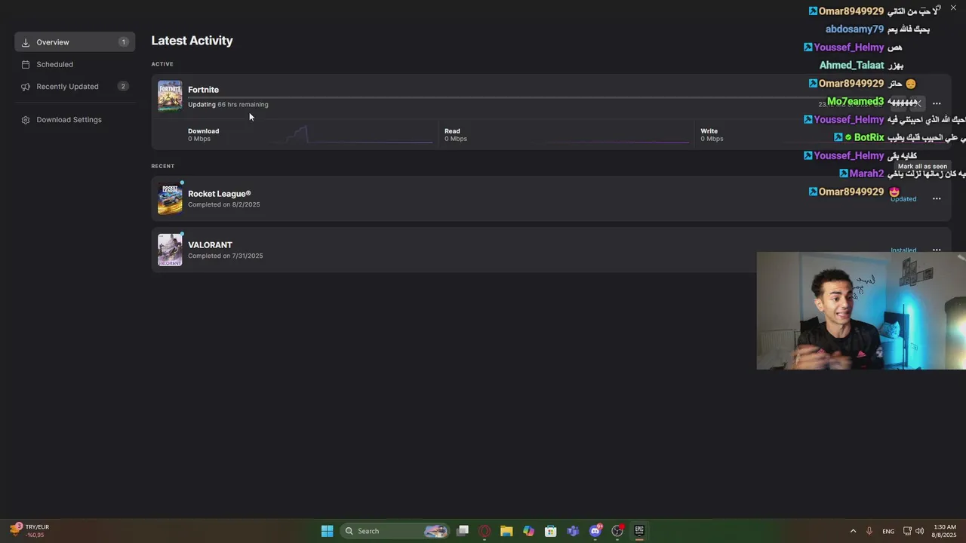966x543 pixels.
Task: Open File Explorer from the taskbar
Action: [506, 531]
